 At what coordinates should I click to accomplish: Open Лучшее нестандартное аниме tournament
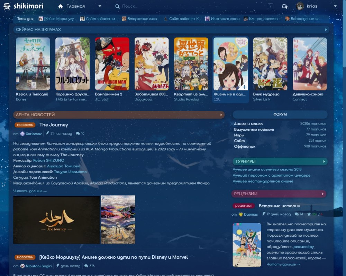point(263,181)
